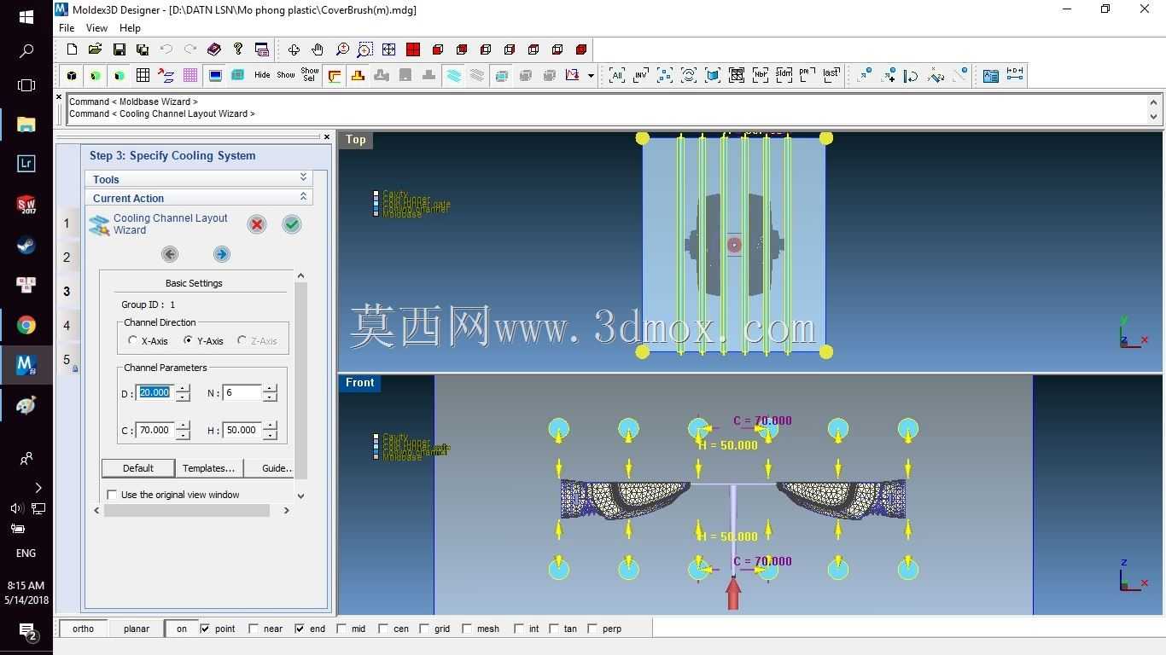Image resolution: width=1166 pixels, height=655 pixels.
Task: Click the question mark help icon
Action: tap(238, 49)
